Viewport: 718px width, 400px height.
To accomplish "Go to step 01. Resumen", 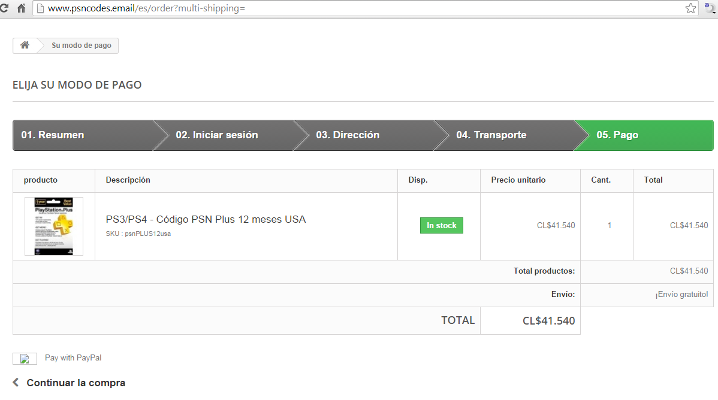I will click(x=85, y=135).
